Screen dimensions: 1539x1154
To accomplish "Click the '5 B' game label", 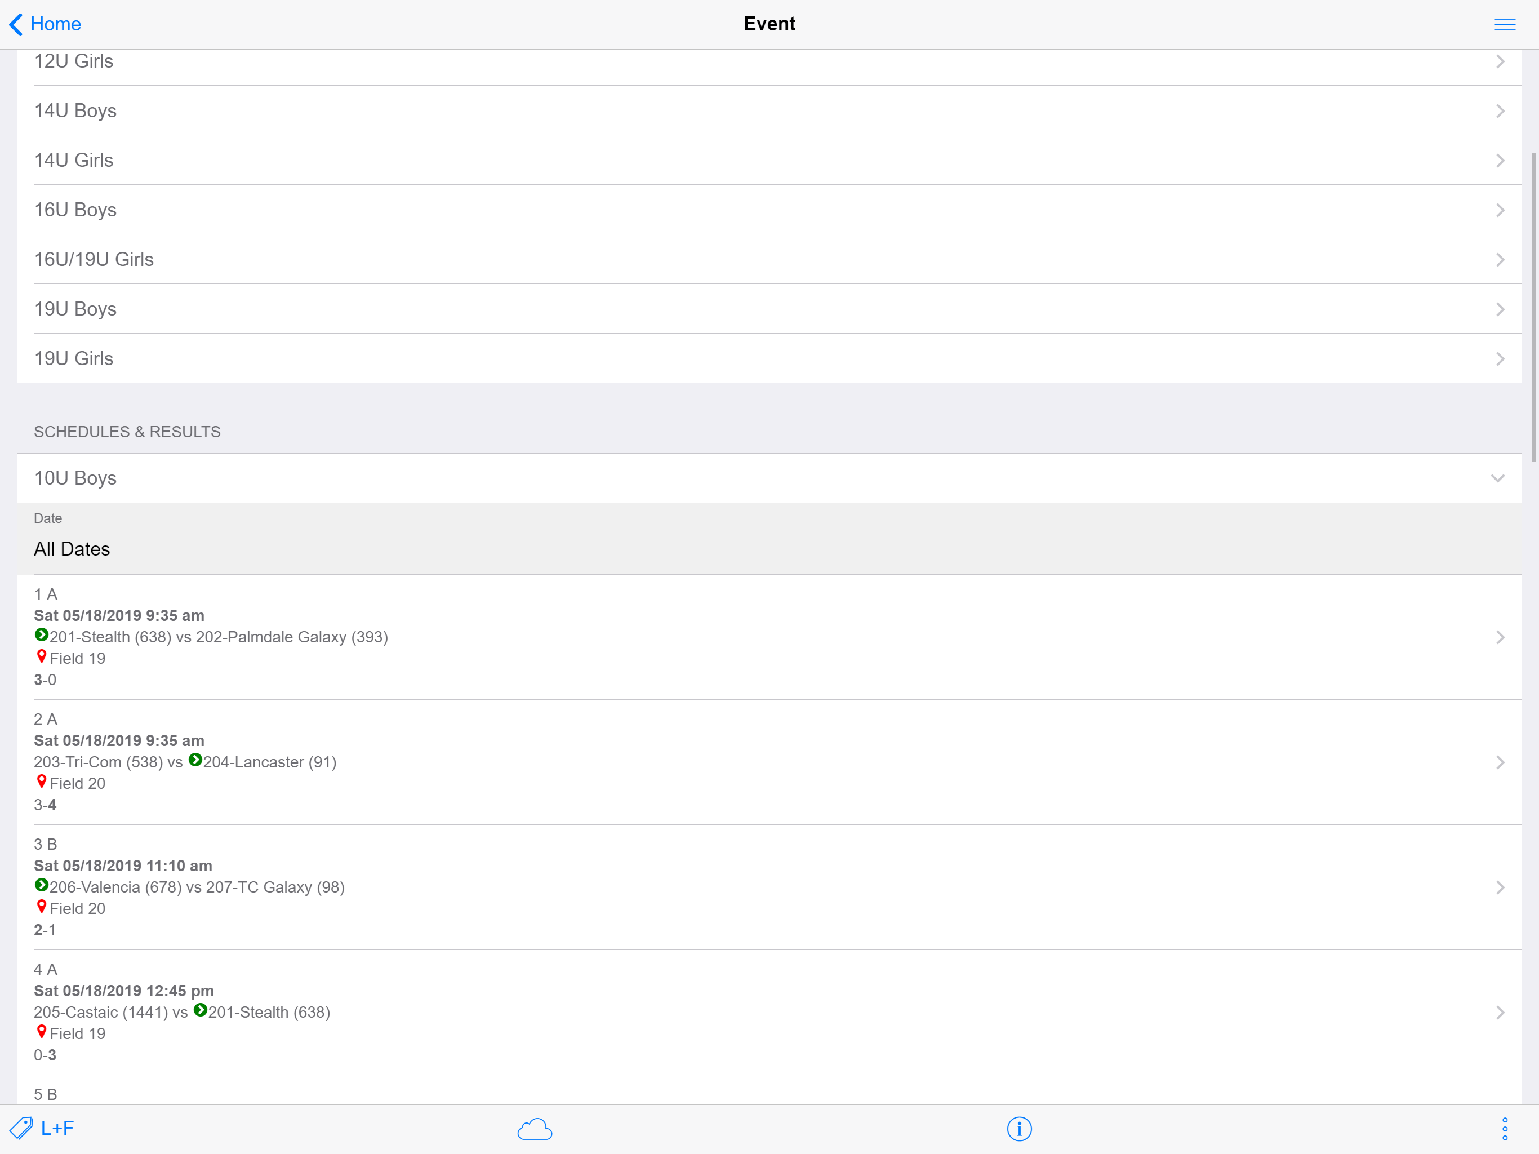I will coord(45,1094).
